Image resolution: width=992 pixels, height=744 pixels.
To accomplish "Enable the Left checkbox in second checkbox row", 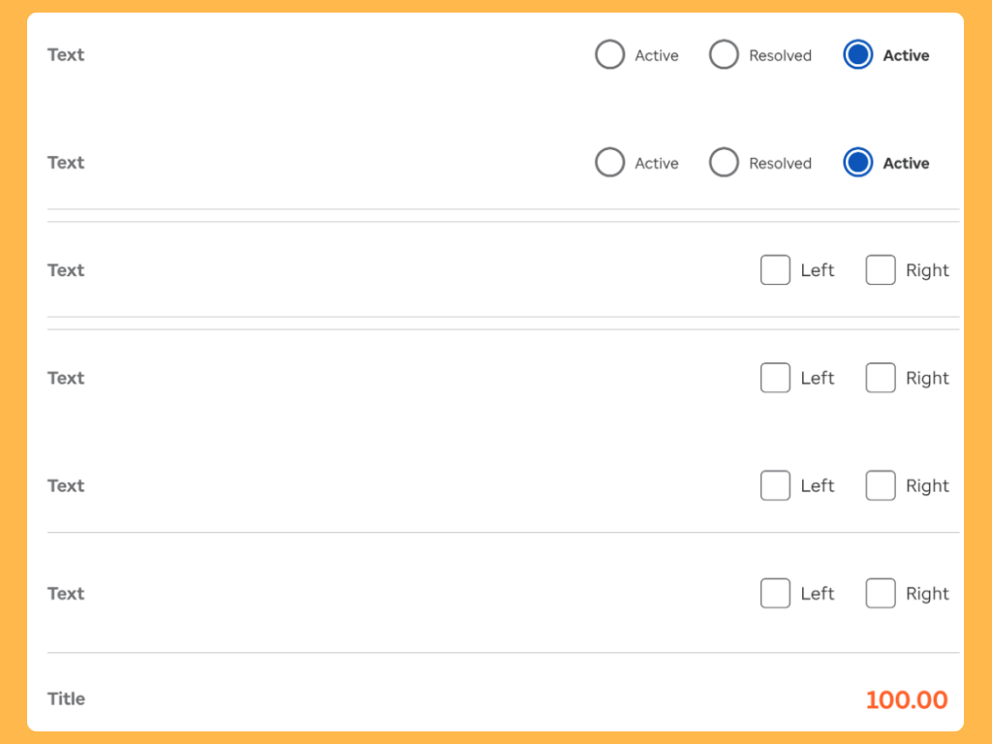I will (x=775, y=378).
